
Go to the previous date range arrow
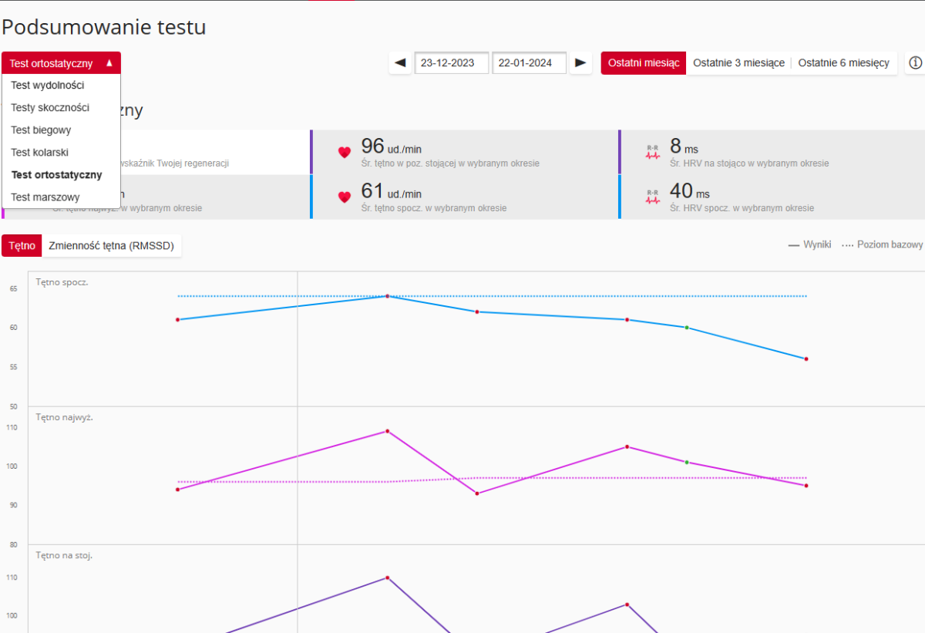click(x=400, y=63)
